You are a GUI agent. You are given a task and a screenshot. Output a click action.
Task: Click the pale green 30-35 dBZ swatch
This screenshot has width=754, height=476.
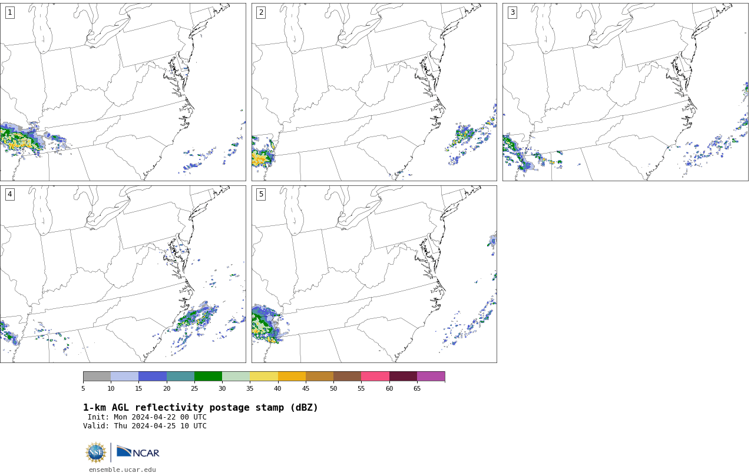click(x=236, y=377)
